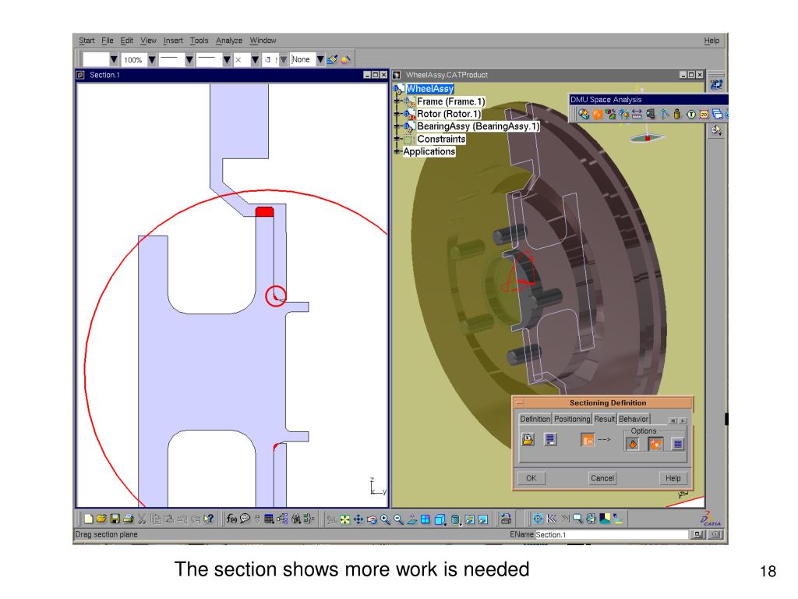Click the 2D view icon in DMU Space Analysis
This screenshot has width=798, height=599.
click(704, 115)
